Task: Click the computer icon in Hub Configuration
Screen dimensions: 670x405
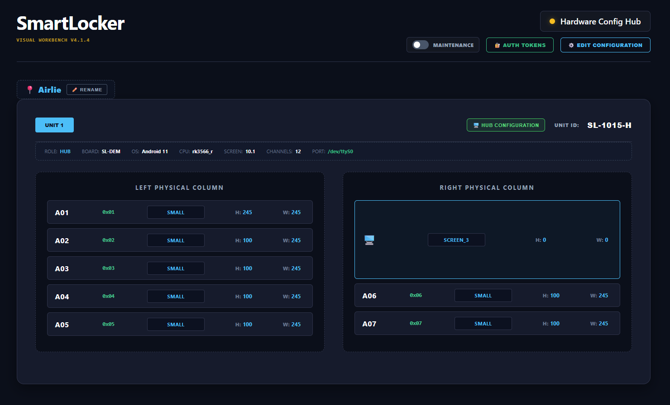Action: tap(476, 125)
